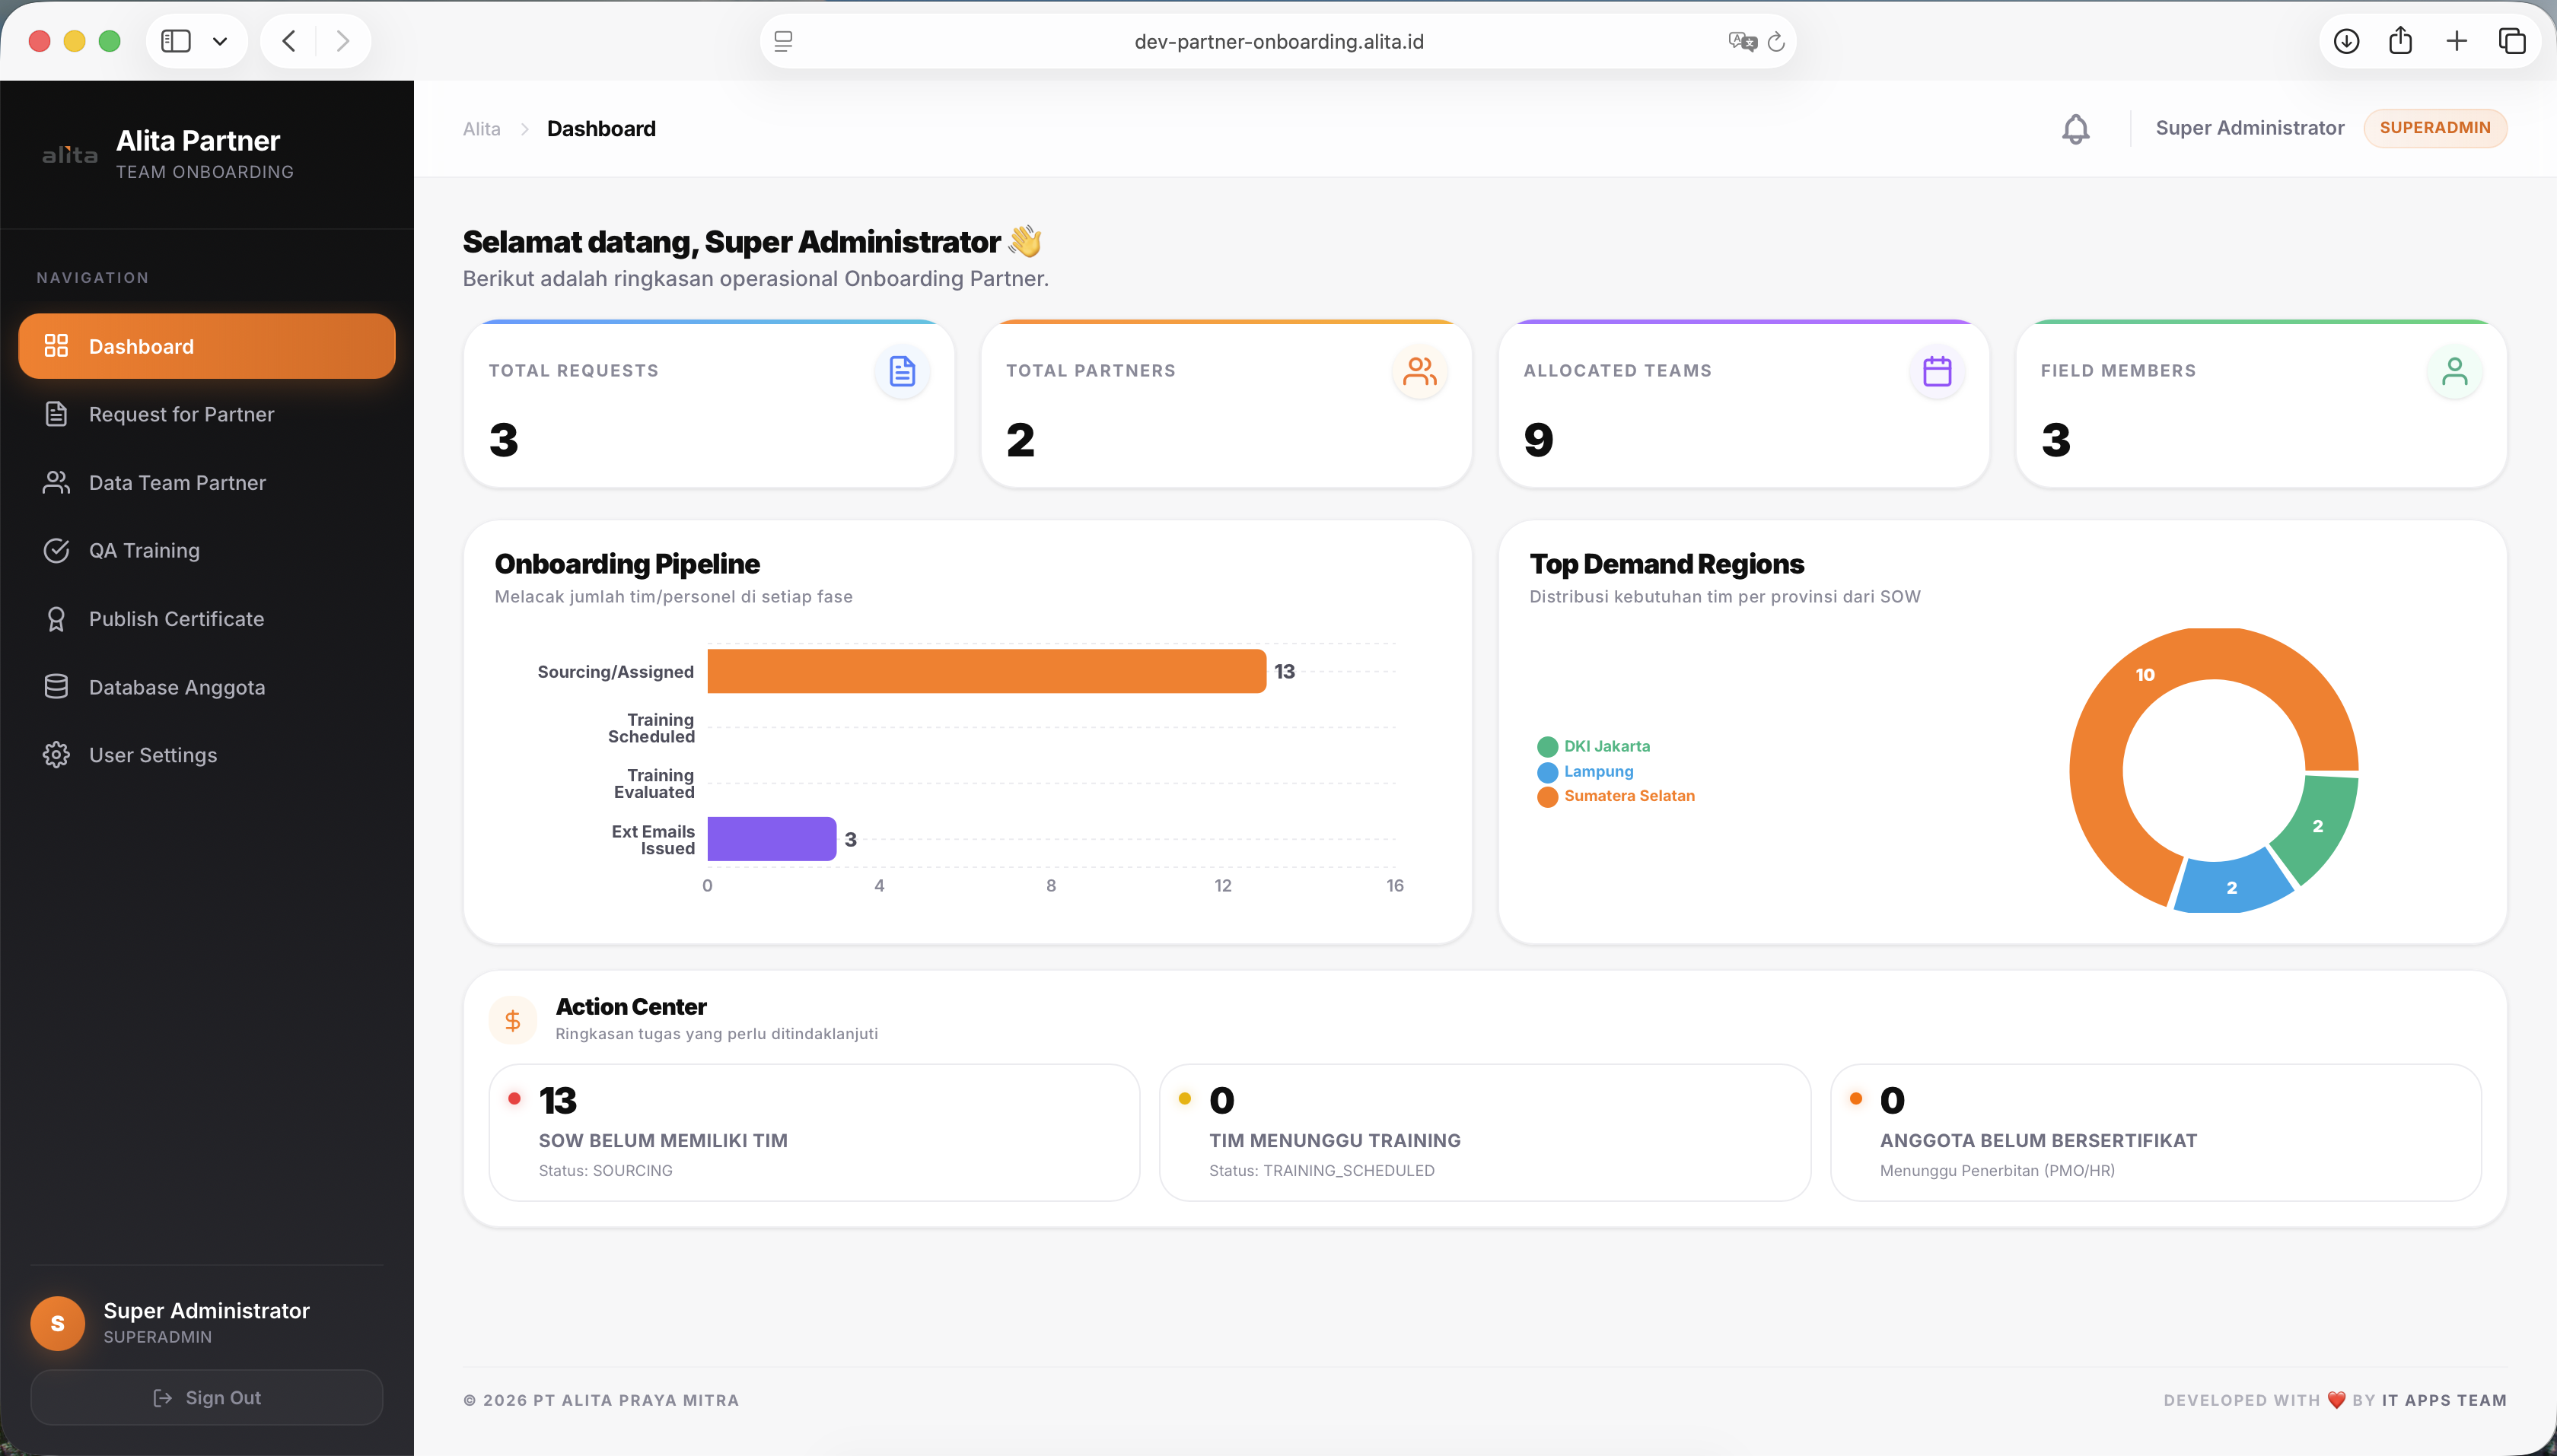The width and height of the screenshot is (2557, 1456).
Task: Open the Tim Menunggu Training card
Action: tap(1485, 1133)
